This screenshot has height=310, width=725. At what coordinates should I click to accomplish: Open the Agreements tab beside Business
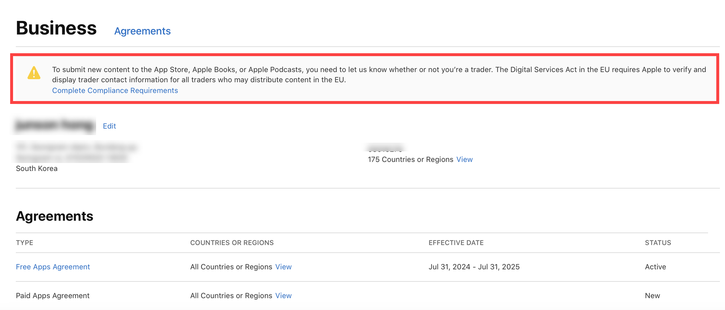(142, 31)
